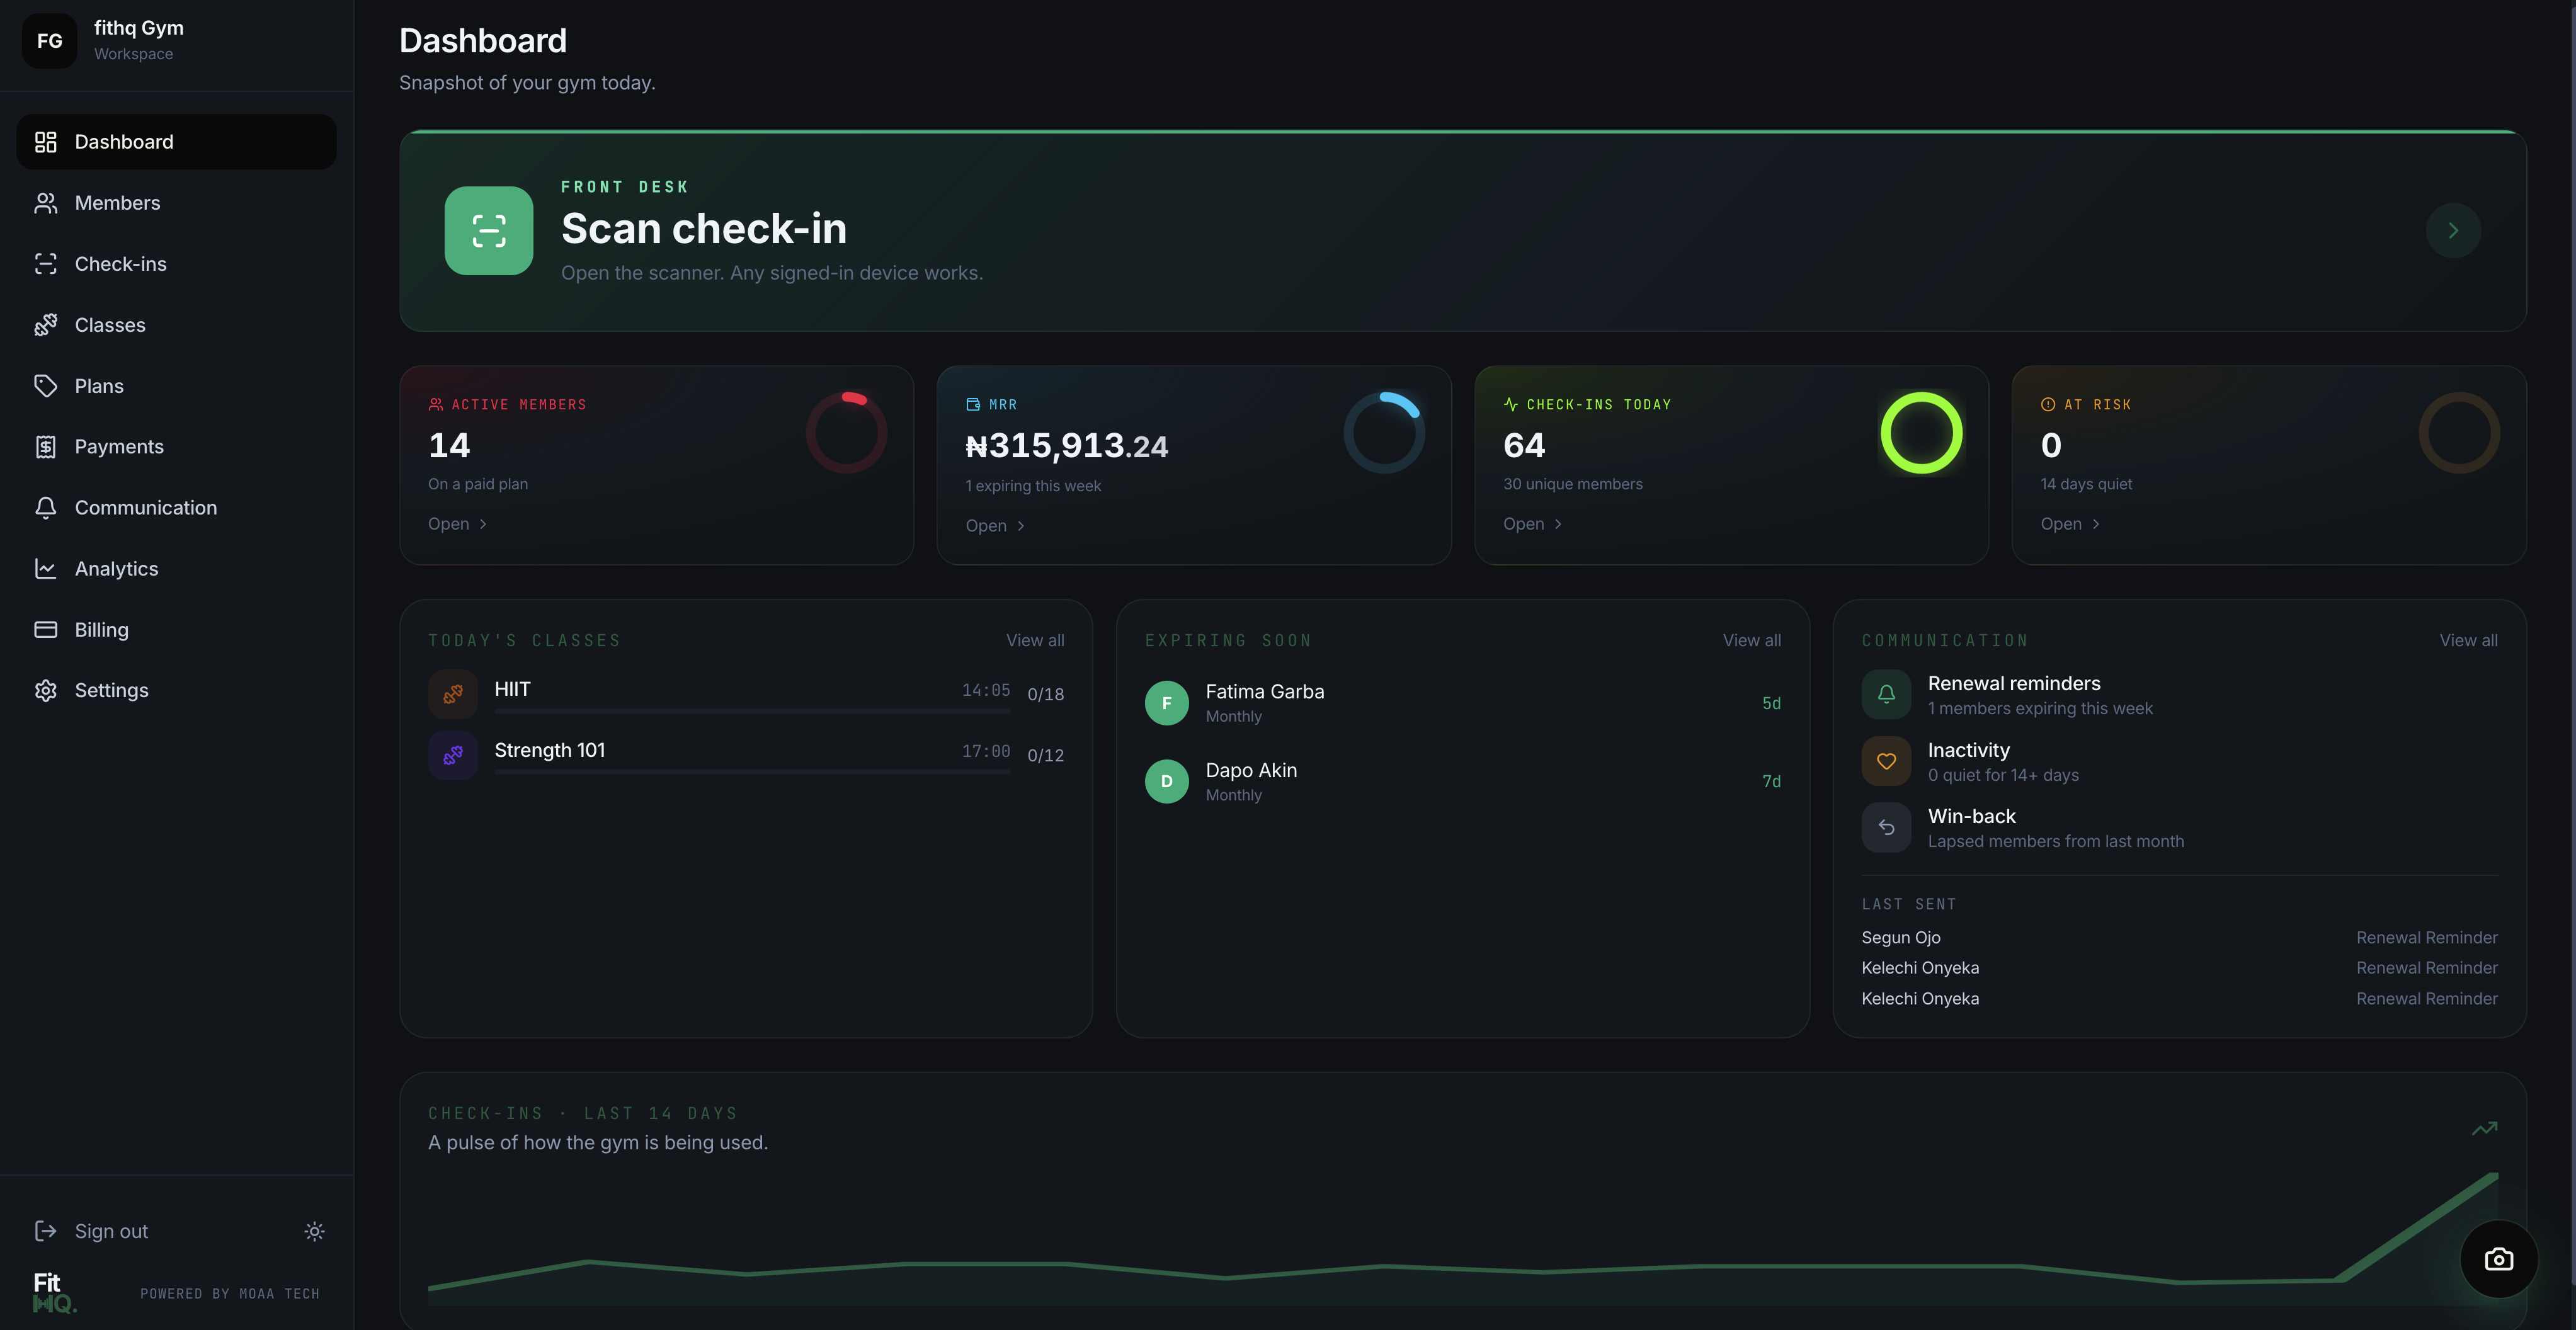Click the ₦315,913.24 MRR value
Image resolution: width=2576 pixels, height=1330 pixels.
point(1066,446)
